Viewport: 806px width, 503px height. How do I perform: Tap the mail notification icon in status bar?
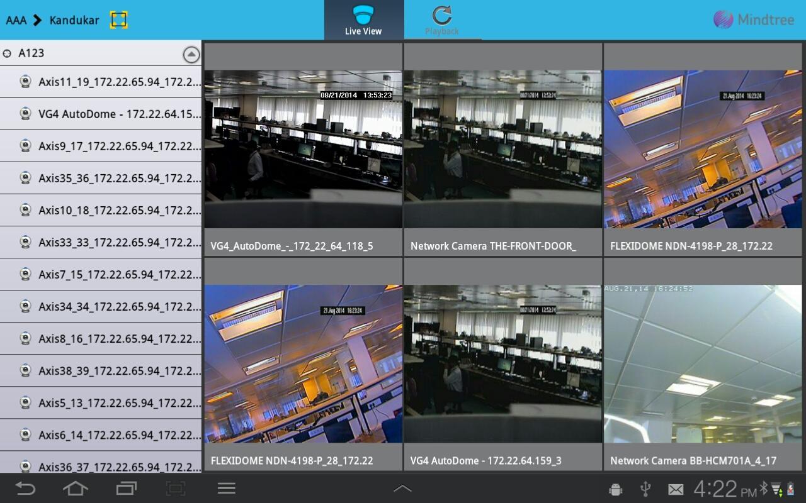point(676,489)
